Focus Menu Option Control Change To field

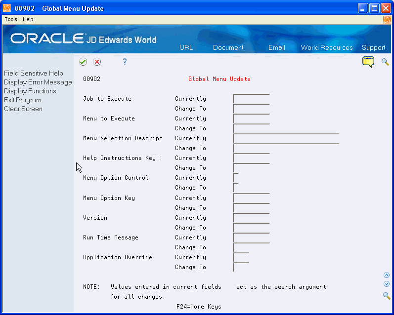[236, 188]
